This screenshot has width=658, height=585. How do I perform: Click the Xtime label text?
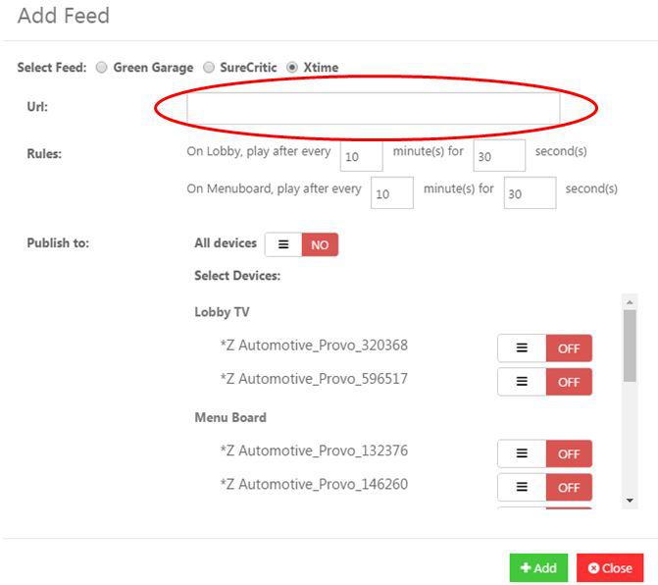coord(321,67)
